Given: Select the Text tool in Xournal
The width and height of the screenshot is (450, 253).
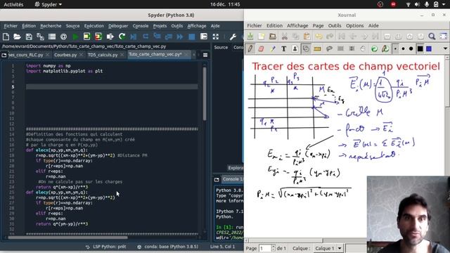Looking at the screenshot, I should (x=284, y=48).
